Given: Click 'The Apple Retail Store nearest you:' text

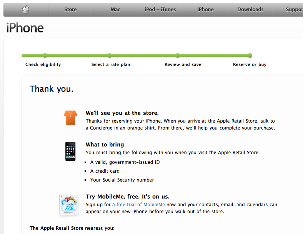Looking at the screenshot, I should (x=72, y=228).
